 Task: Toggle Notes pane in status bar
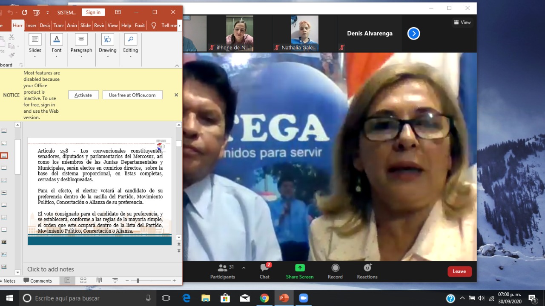tap(8, 281)
